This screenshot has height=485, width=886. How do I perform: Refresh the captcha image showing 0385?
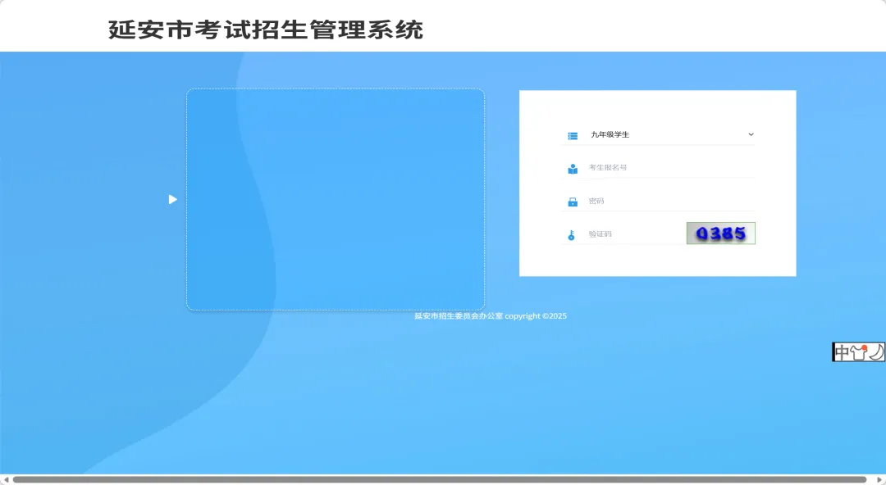[x=721, y=233]
